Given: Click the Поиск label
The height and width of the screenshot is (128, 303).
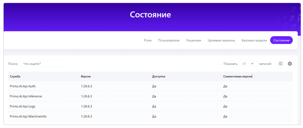Looking at the screenshot, I should click(13, 64).
